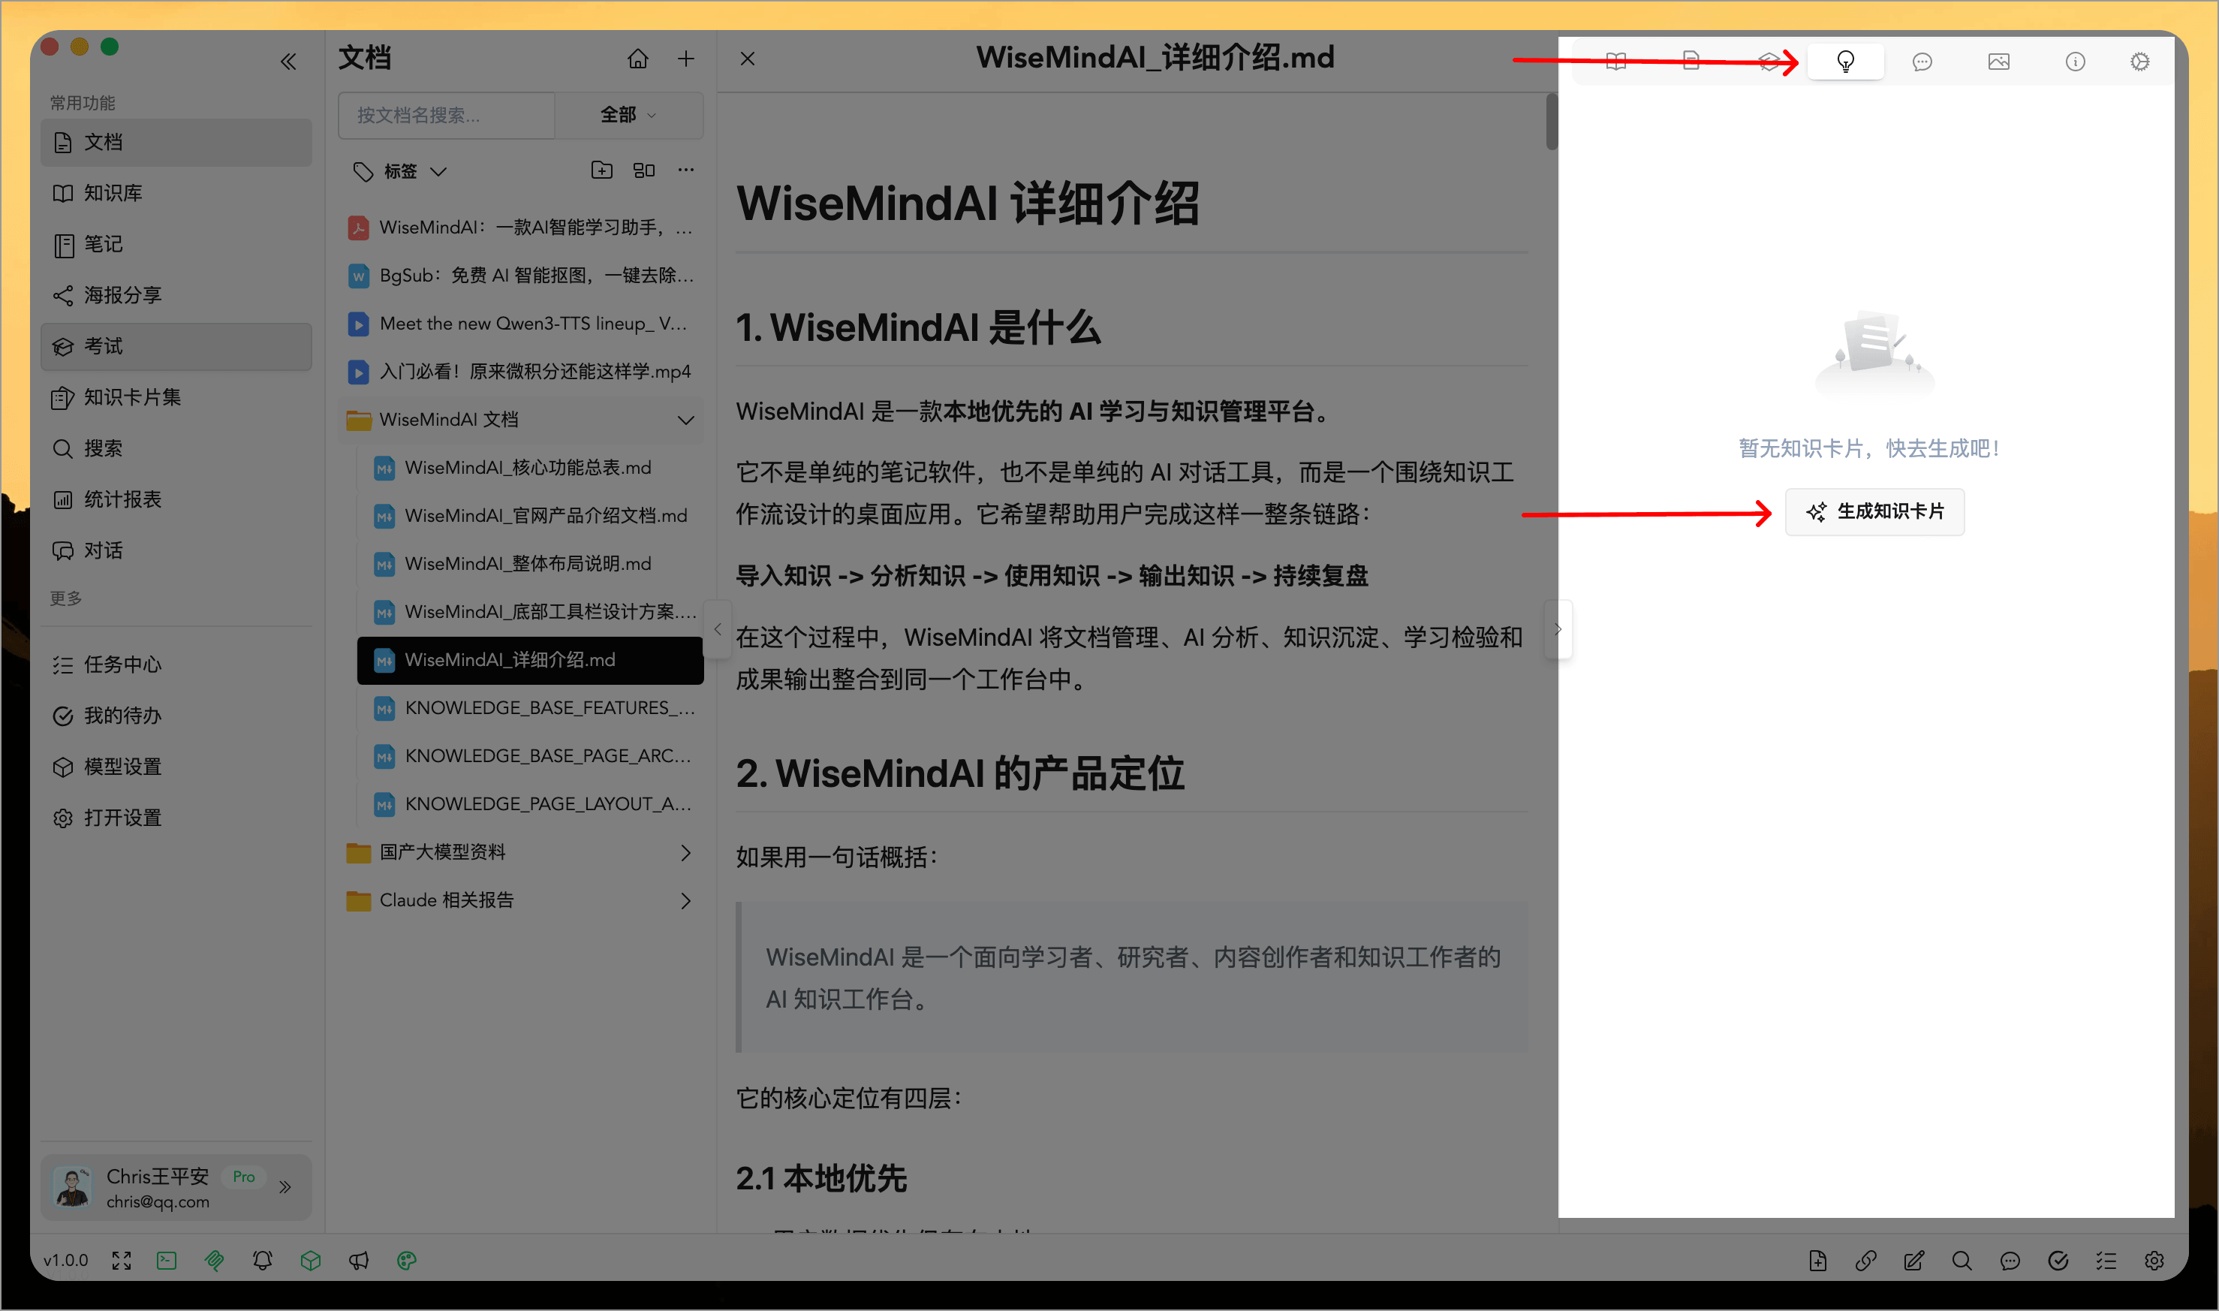Click the search input for documents
The height and width of the screenshot is (1311, 2219).
[x=446, y=115]
